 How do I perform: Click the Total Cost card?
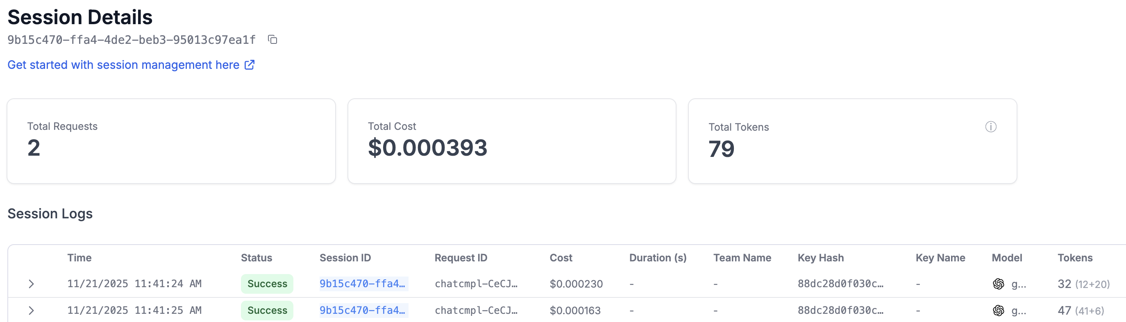click(x=511, y=141)
